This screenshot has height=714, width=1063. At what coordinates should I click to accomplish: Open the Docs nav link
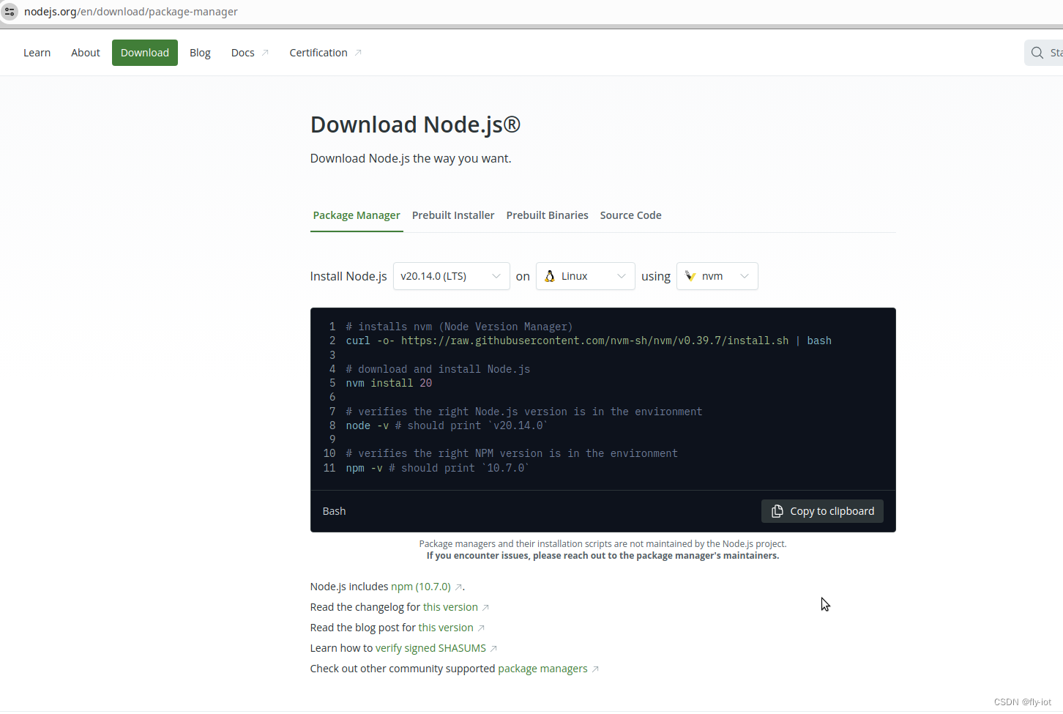(x=250, y=53)
